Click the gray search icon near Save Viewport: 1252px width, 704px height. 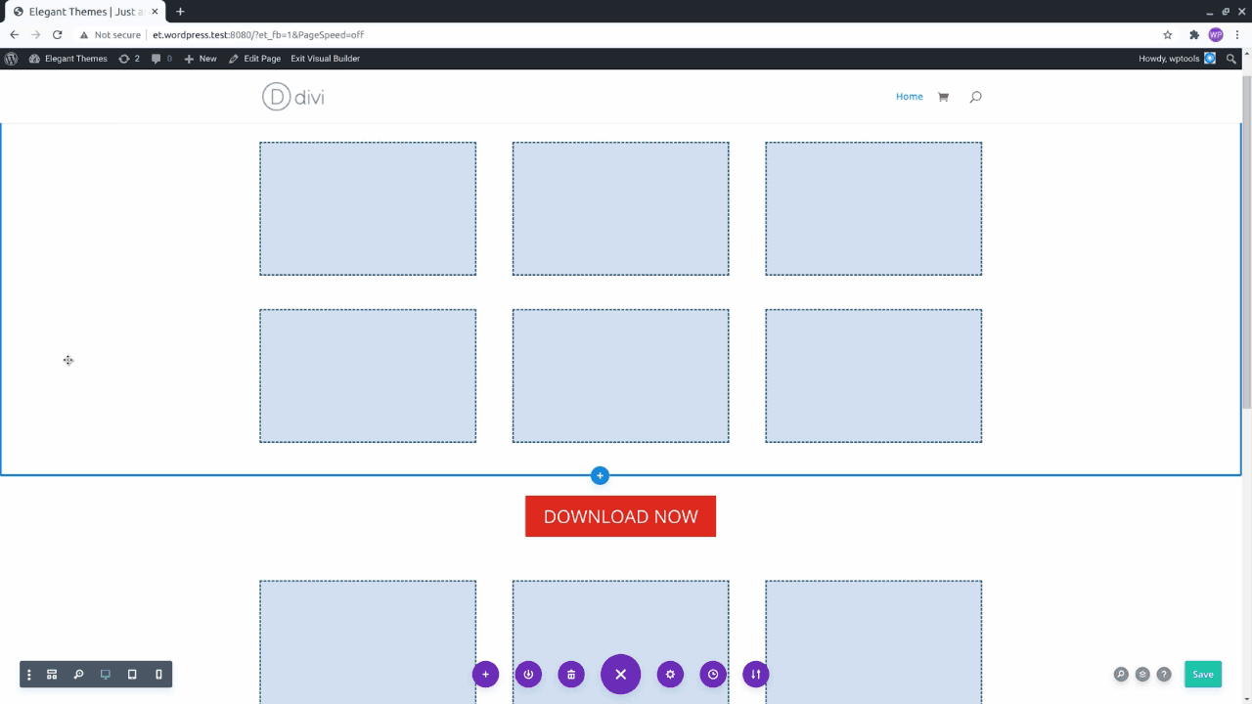pyautogui.click(x=1121, y=675)
